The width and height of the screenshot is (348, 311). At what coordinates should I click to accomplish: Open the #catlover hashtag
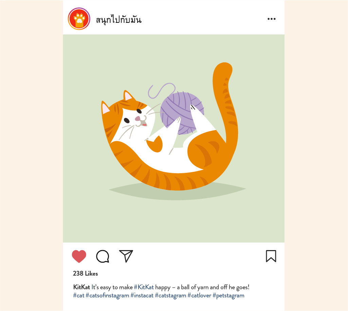click(x=199, y=295)
